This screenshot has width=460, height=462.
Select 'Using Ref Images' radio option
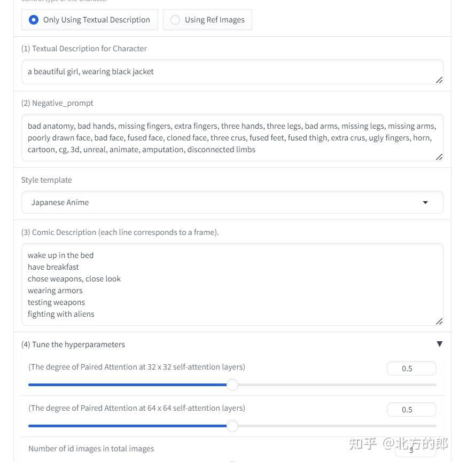pyautogui.click(x=175, y=20)
